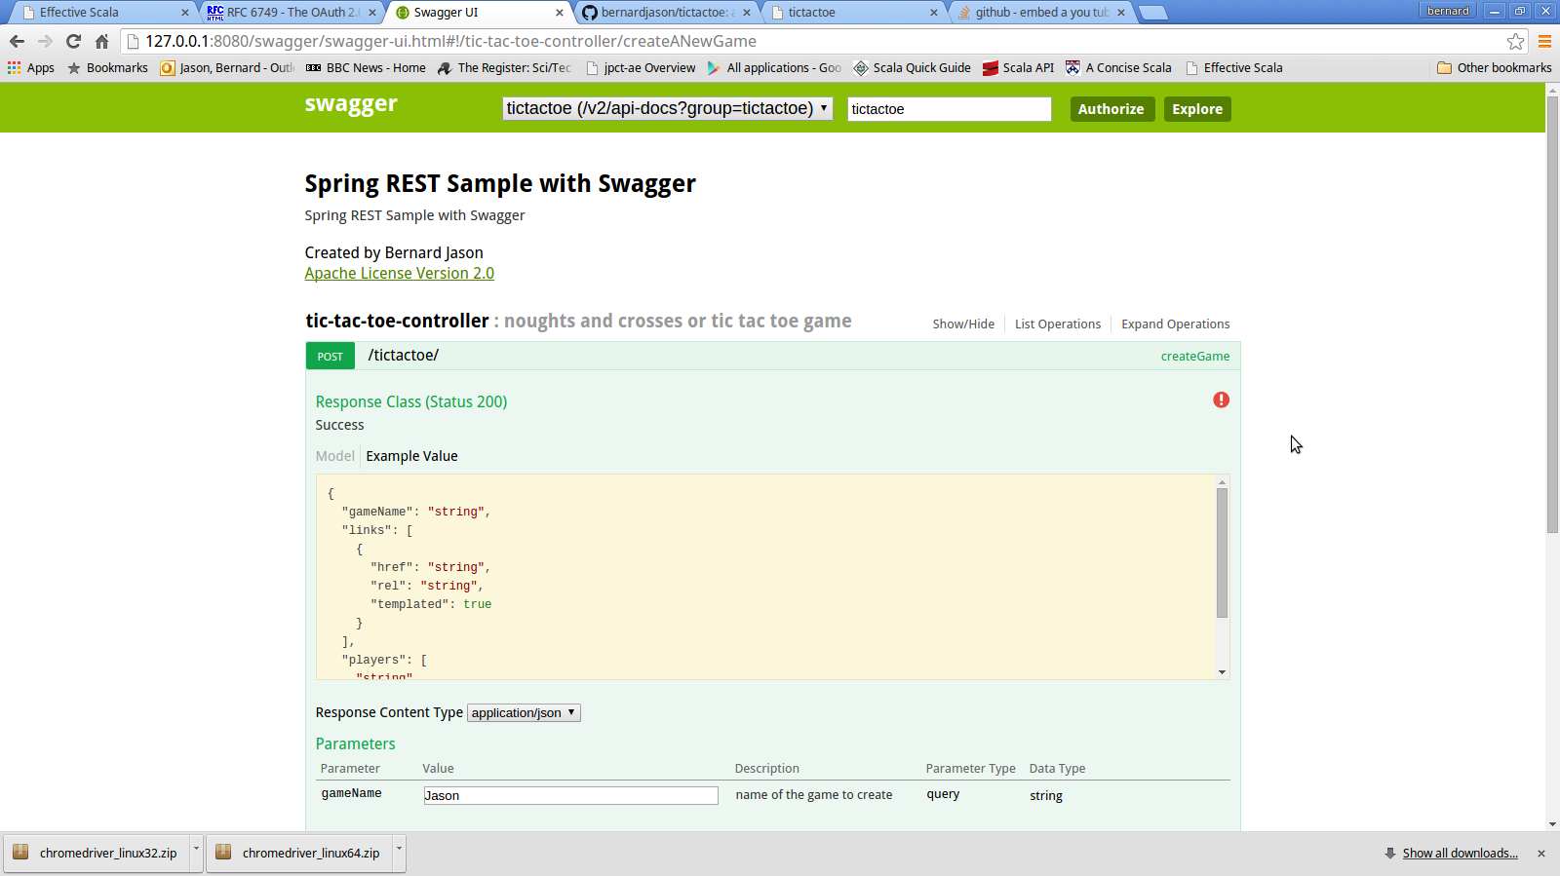Click the swagger logo text
1560x876 pixels.
tap(351, 104)
